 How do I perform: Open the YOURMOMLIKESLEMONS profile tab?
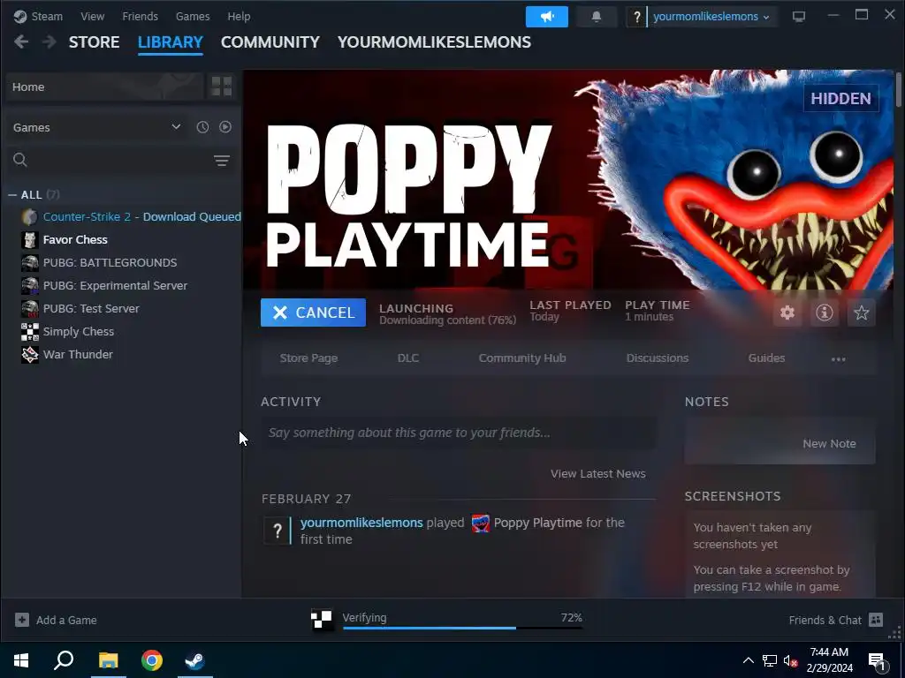tap(434, 42)
